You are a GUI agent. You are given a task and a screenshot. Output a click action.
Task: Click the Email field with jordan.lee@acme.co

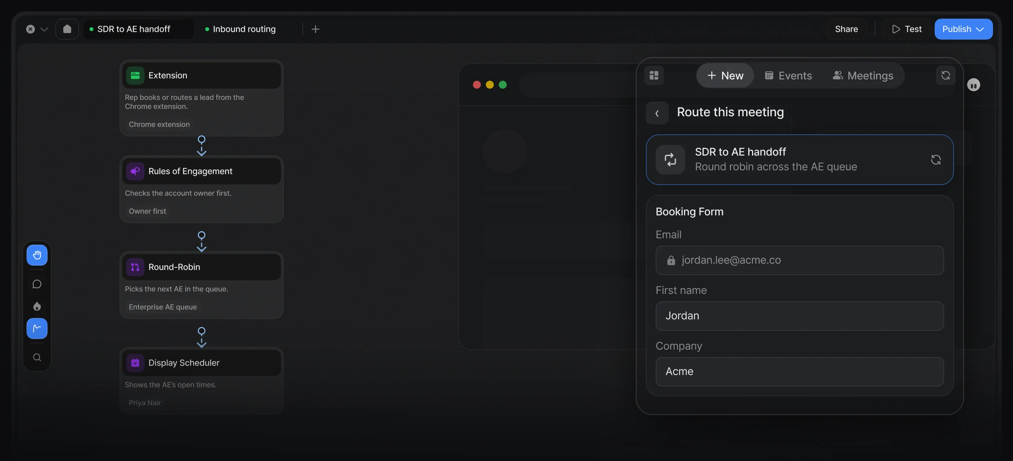click(800, 260)
